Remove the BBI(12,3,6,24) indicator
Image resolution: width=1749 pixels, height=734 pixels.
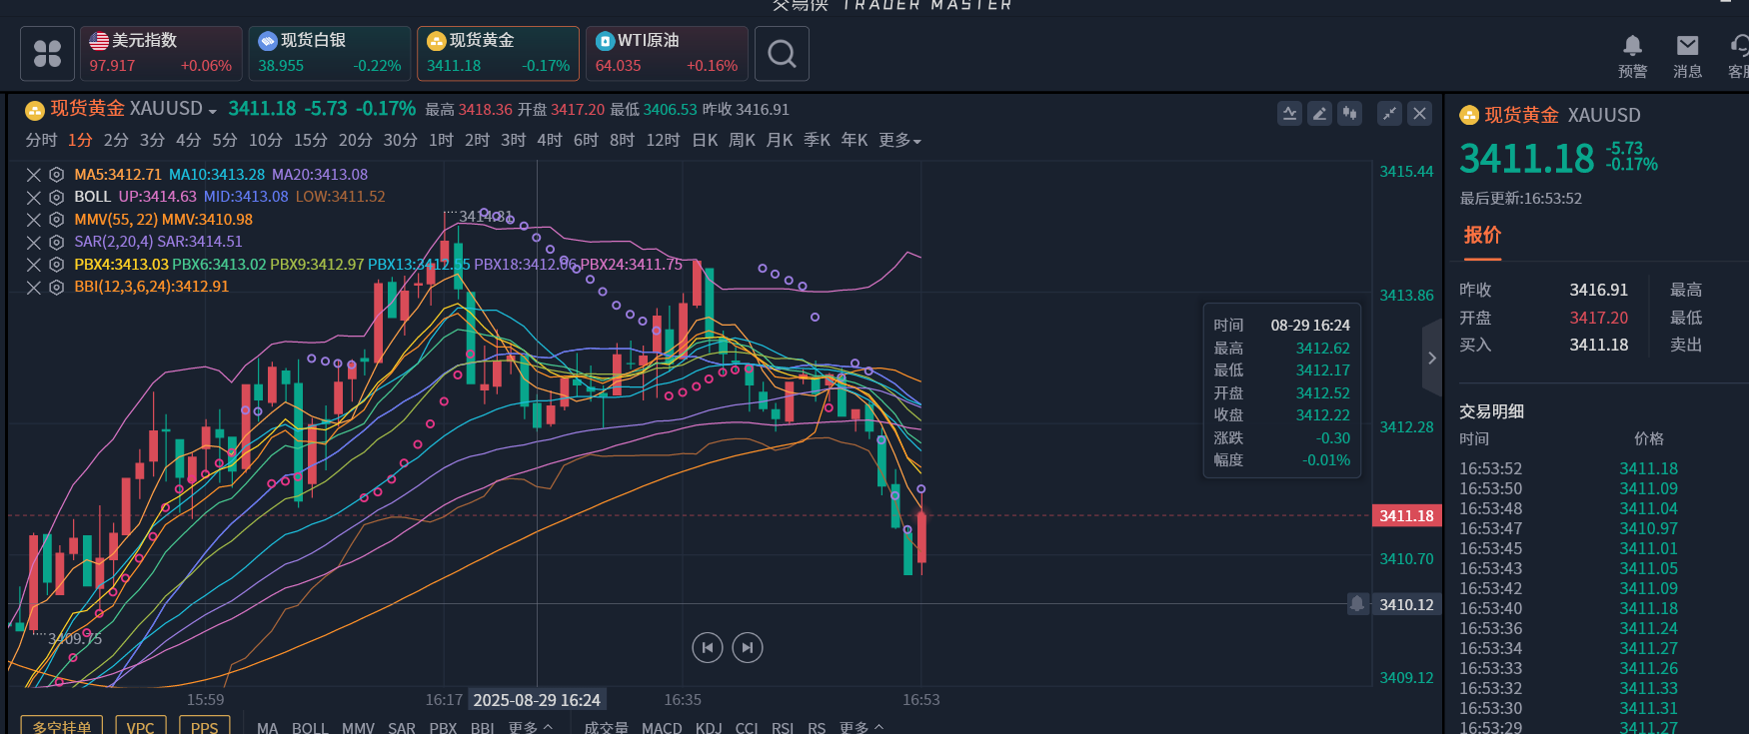[34, 288]
